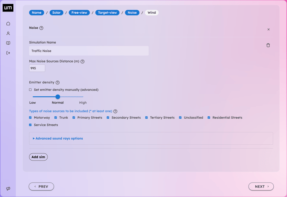
Task: Select the Noise step
Action: [x=132, y=12]
